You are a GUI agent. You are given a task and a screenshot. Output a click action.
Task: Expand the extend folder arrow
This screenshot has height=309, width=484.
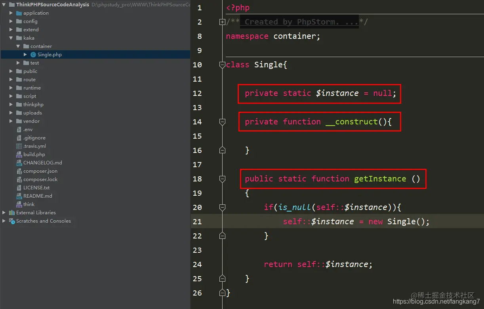(11, 30)
